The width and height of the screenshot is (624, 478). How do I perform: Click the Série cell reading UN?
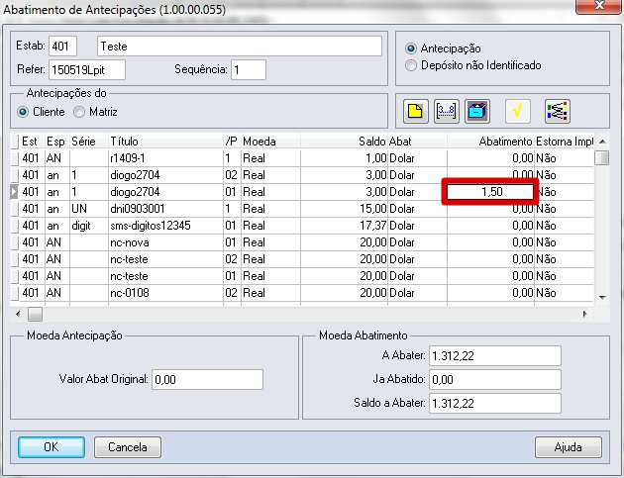[79, 209]
